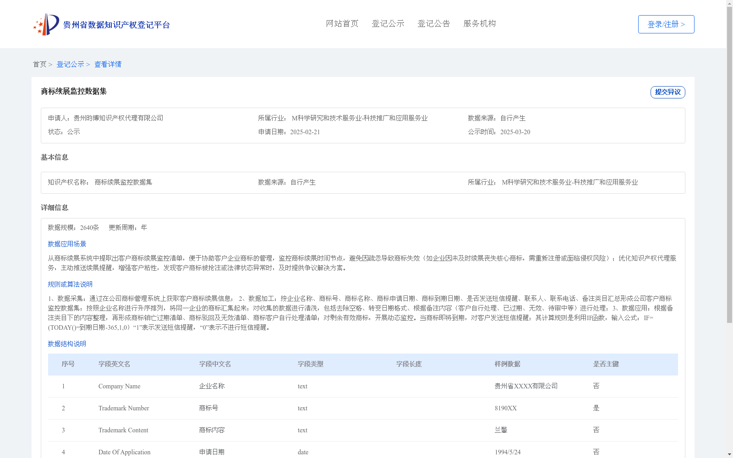Click the 是否主键 column header
Image resolution: width=733 pixels, height=458 pixels.
pyautogui.click(x=606, y=364)
